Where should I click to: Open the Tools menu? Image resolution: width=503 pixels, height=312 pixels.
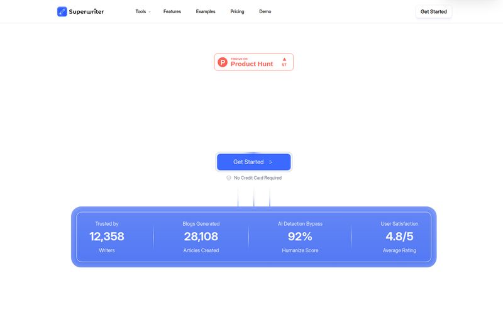(x=140, y=11)
